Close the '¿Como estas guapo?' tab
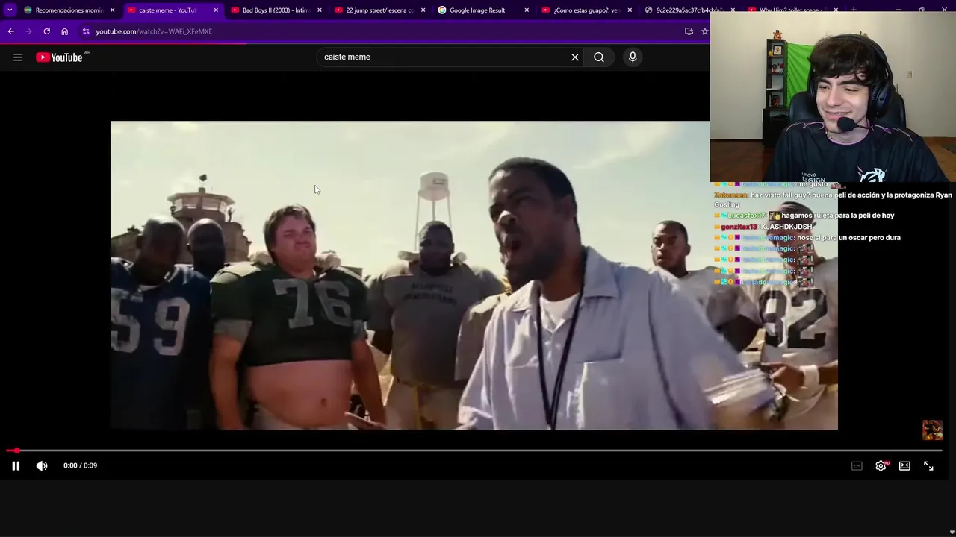 [630, 10]
